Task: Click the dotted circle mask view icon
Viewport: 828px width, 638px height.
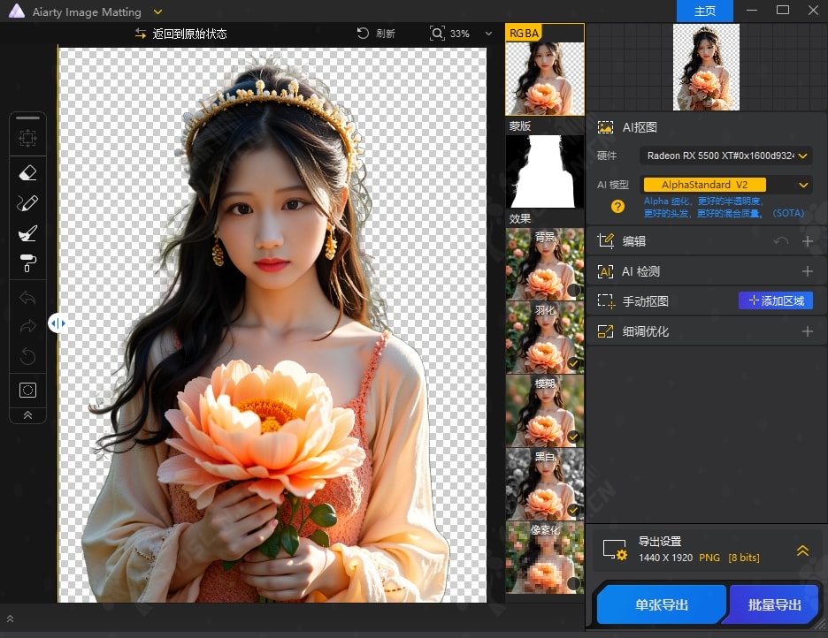Action: point(27,391)
